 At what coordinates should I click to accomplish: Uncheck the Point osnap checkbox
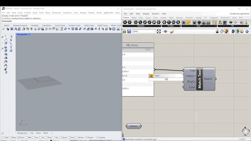pos(18,138)
